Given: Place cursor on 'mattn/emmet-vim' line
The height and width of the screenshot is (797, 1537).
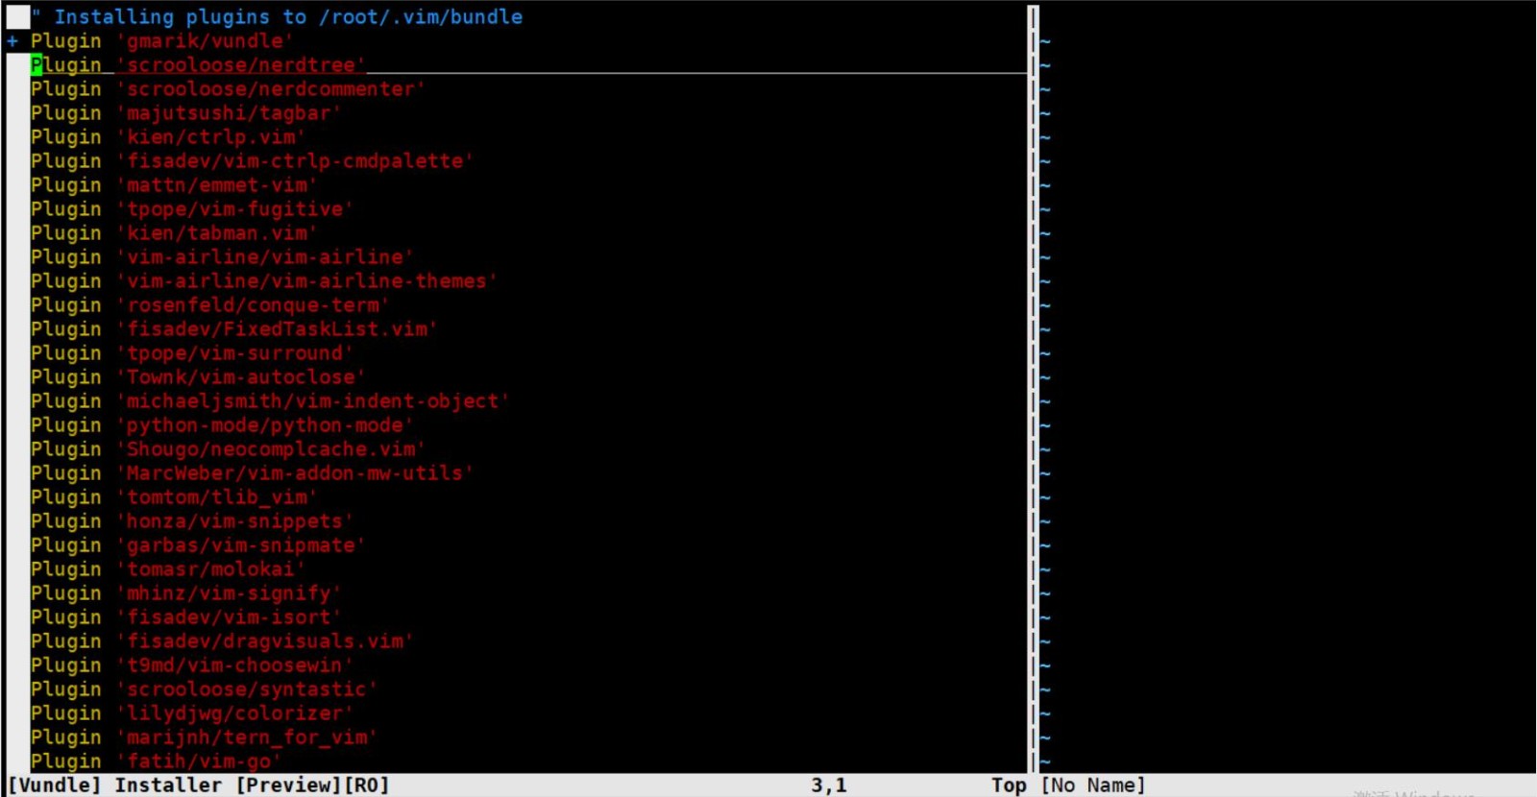Looking at the screenshot, I should point(174,185).
